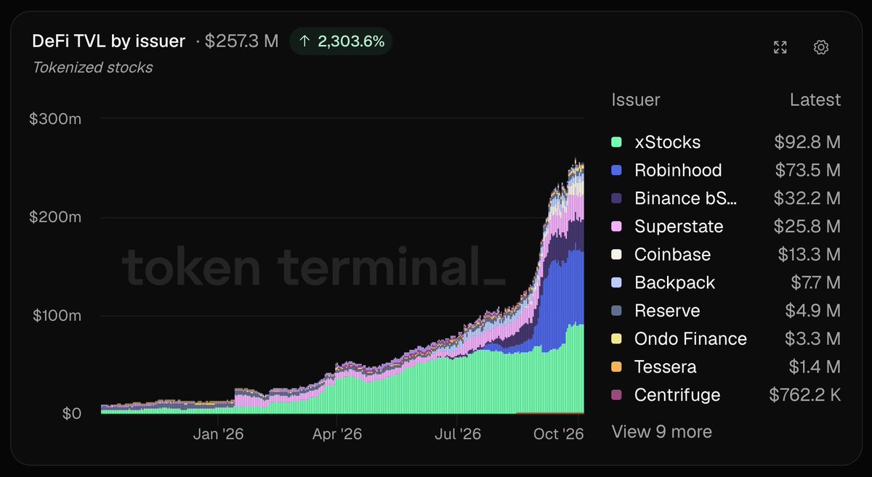The image size is (872, 477).
Task: Click the $257.3 M total value
Action: [241, 41]
